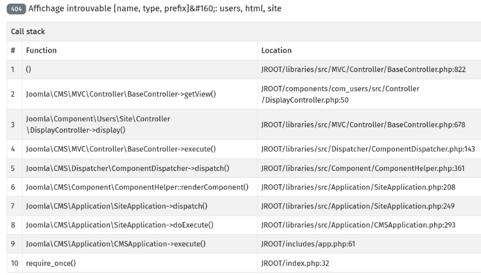This screenshot has width=481, height=275.
Task: Click location ComponentHelper.php:361
Action: (363, 169)
